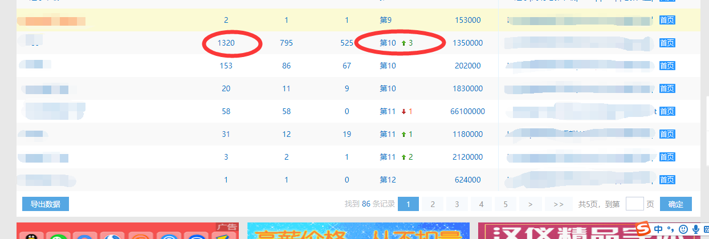Toggle the punctuation mode in the Sogou bar
The image size is (709, 239).
pos(670,229)
